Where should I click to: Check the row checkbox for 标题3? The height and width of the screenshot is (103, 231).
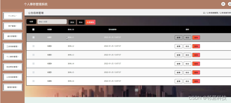(x=33, y=55)
